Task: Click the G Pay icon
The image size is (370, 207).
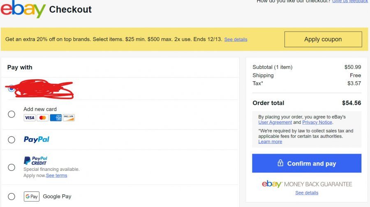Action: [x=32, y=197]
